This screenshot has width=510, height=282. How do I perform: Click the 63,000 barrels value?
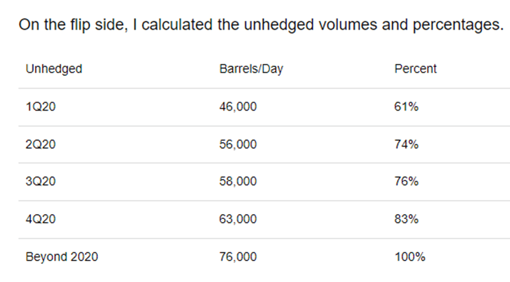point(238,219)
